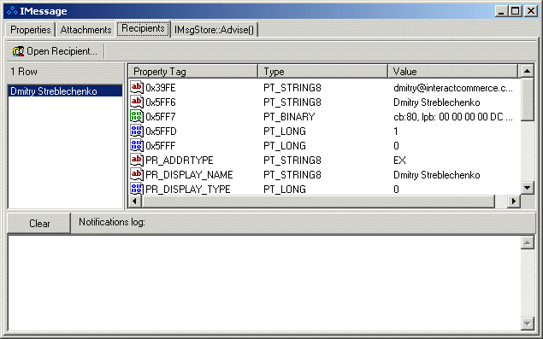543x339 pixels.
Task: Click the long-type icon beside 0x5FFF
Action: pos(137,145)
